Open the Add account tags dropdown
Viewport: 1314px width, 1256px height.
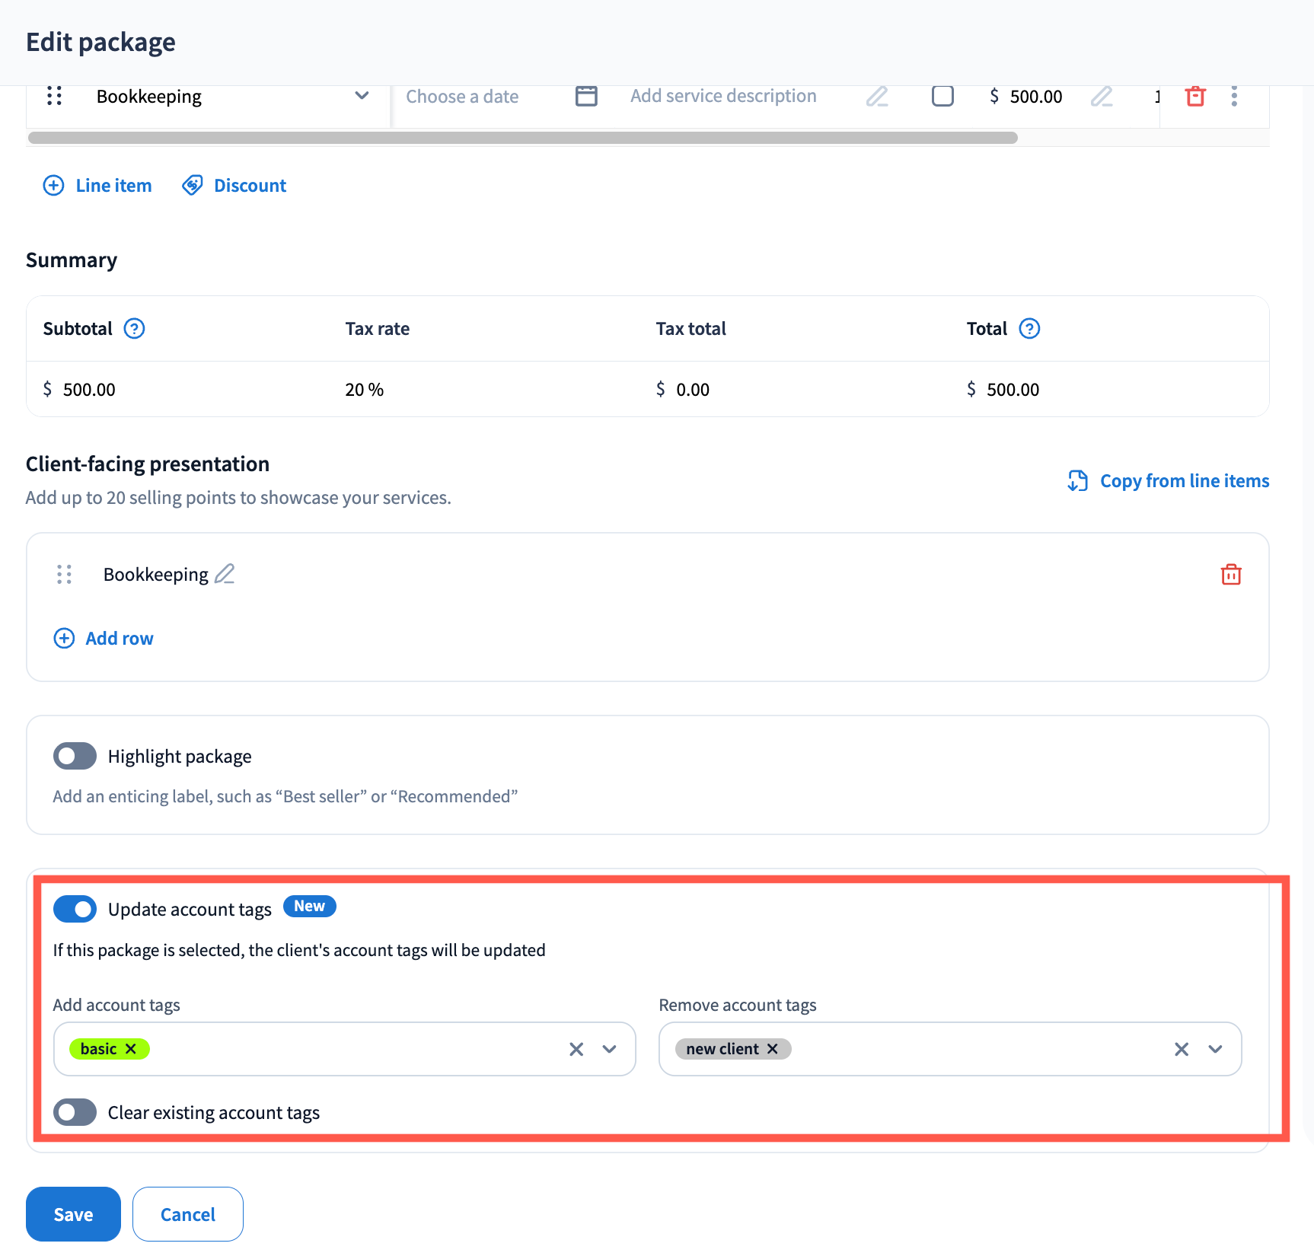(x=609, y=1049)
